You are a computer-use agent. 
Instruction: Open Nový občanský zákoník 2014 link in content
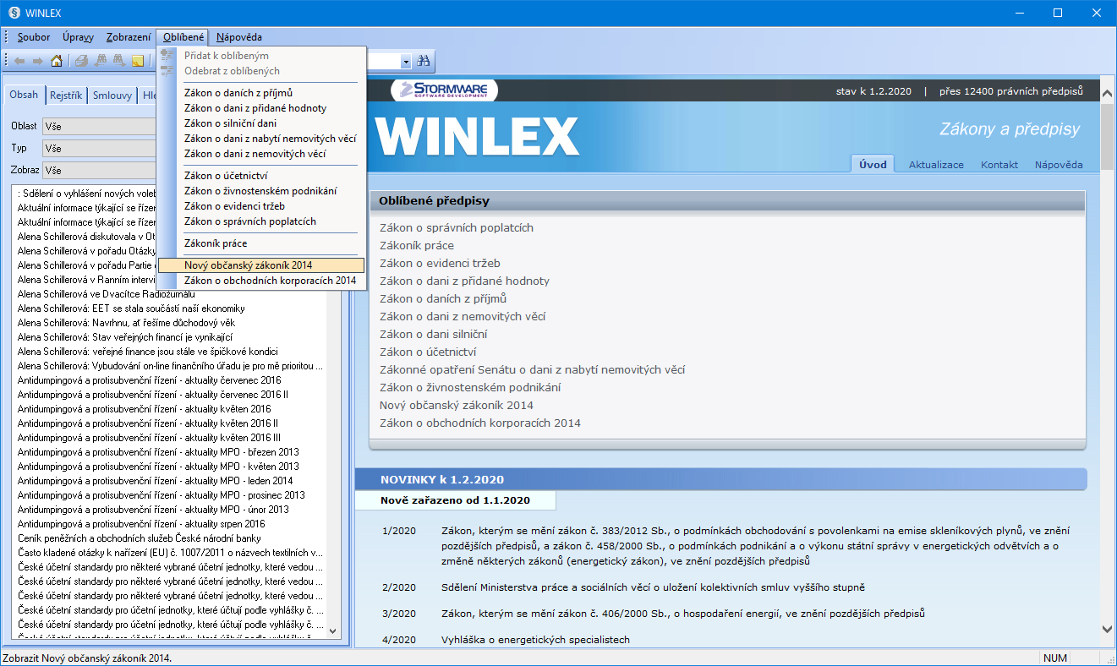pos(457,406)
